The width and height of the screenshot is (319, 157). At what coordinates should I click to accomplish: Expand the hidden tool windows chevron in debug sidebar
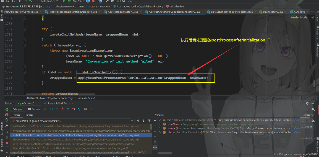[7, 152]
